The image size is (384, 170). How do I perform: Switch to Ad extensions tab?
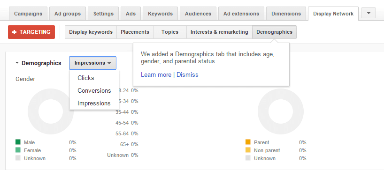tap(241, 14)
